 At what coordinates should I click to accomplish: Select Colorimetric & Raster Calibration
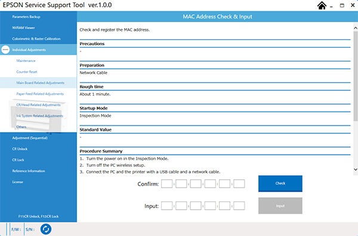pyautogui.click(x=36, y=39)
